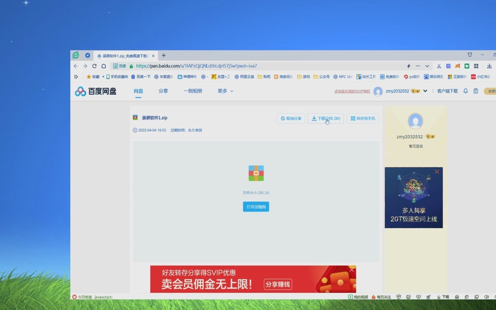Switch to the 网盘 navigation tab
Screen dimensions: 496x310
pyautogui.click(x=138, y=91)
